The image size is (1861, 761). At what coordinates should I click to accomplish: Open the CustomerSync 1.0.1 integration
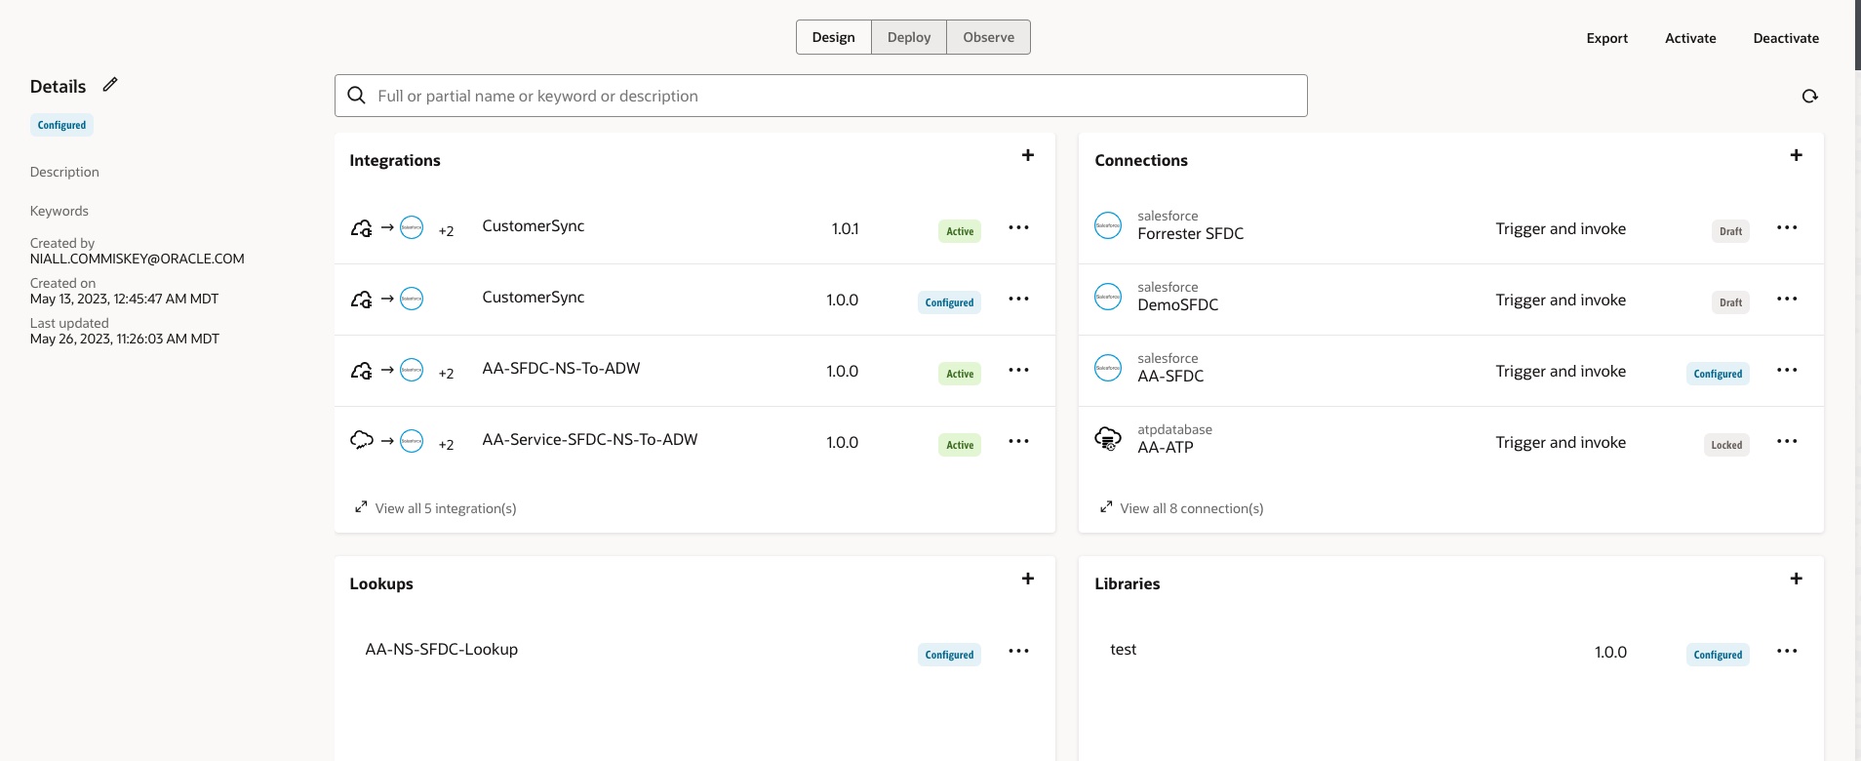click(534, 225)
